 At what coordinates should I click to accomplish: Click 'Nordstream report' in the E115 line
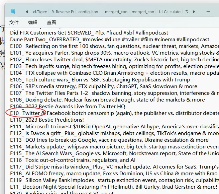click(x=152, y=153)
